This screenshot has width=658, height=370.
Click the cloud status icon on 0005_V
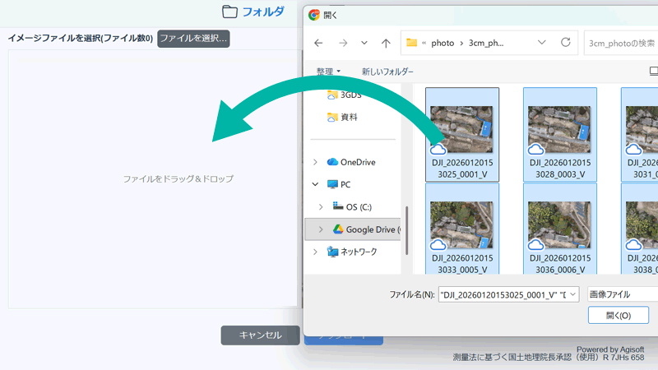[438, 244]
